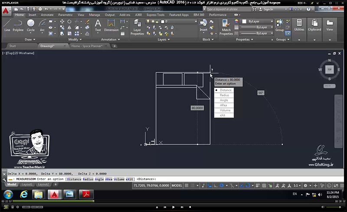
Task: Toggle transparency display in status bar
Action: click(x=264, y=186)
